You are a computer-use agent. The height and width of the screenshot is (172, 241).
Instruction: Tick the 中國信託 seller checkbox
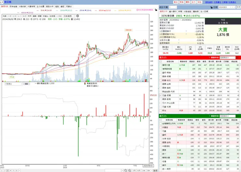[x=161, y=146]
